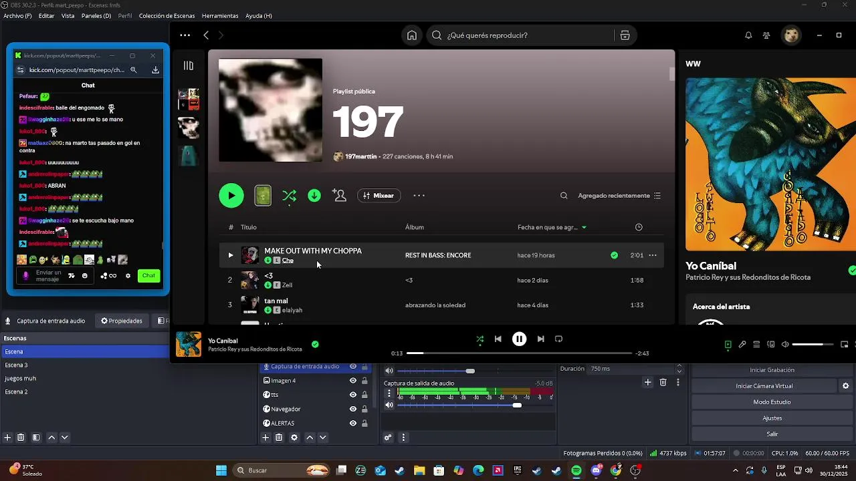Screen dimensions: 856x481
Task: Open the Colección de Escenas menu
Action: pyautogui.click(x=167, y=16)
